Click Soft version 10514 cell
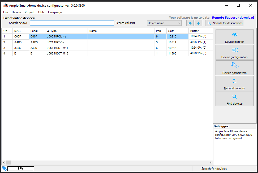258x173 pixels. [178, 42]
